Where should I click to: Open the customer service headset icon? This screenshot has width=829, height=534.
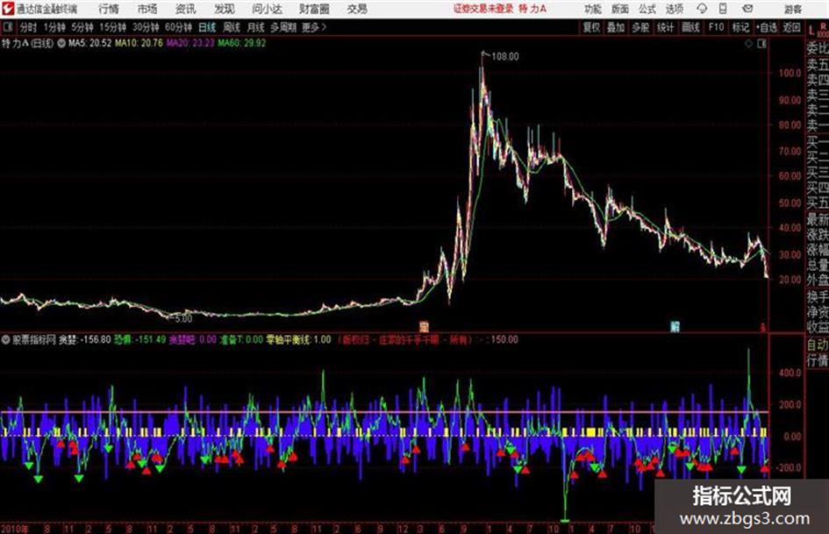point(702,9)
